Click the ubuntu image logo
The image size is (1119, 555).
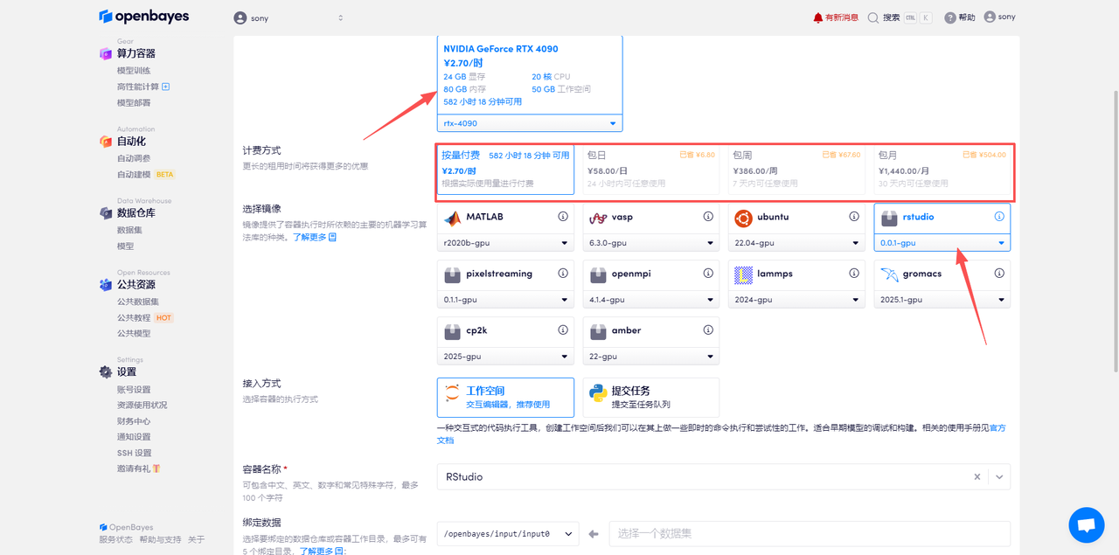click(743, 218)
